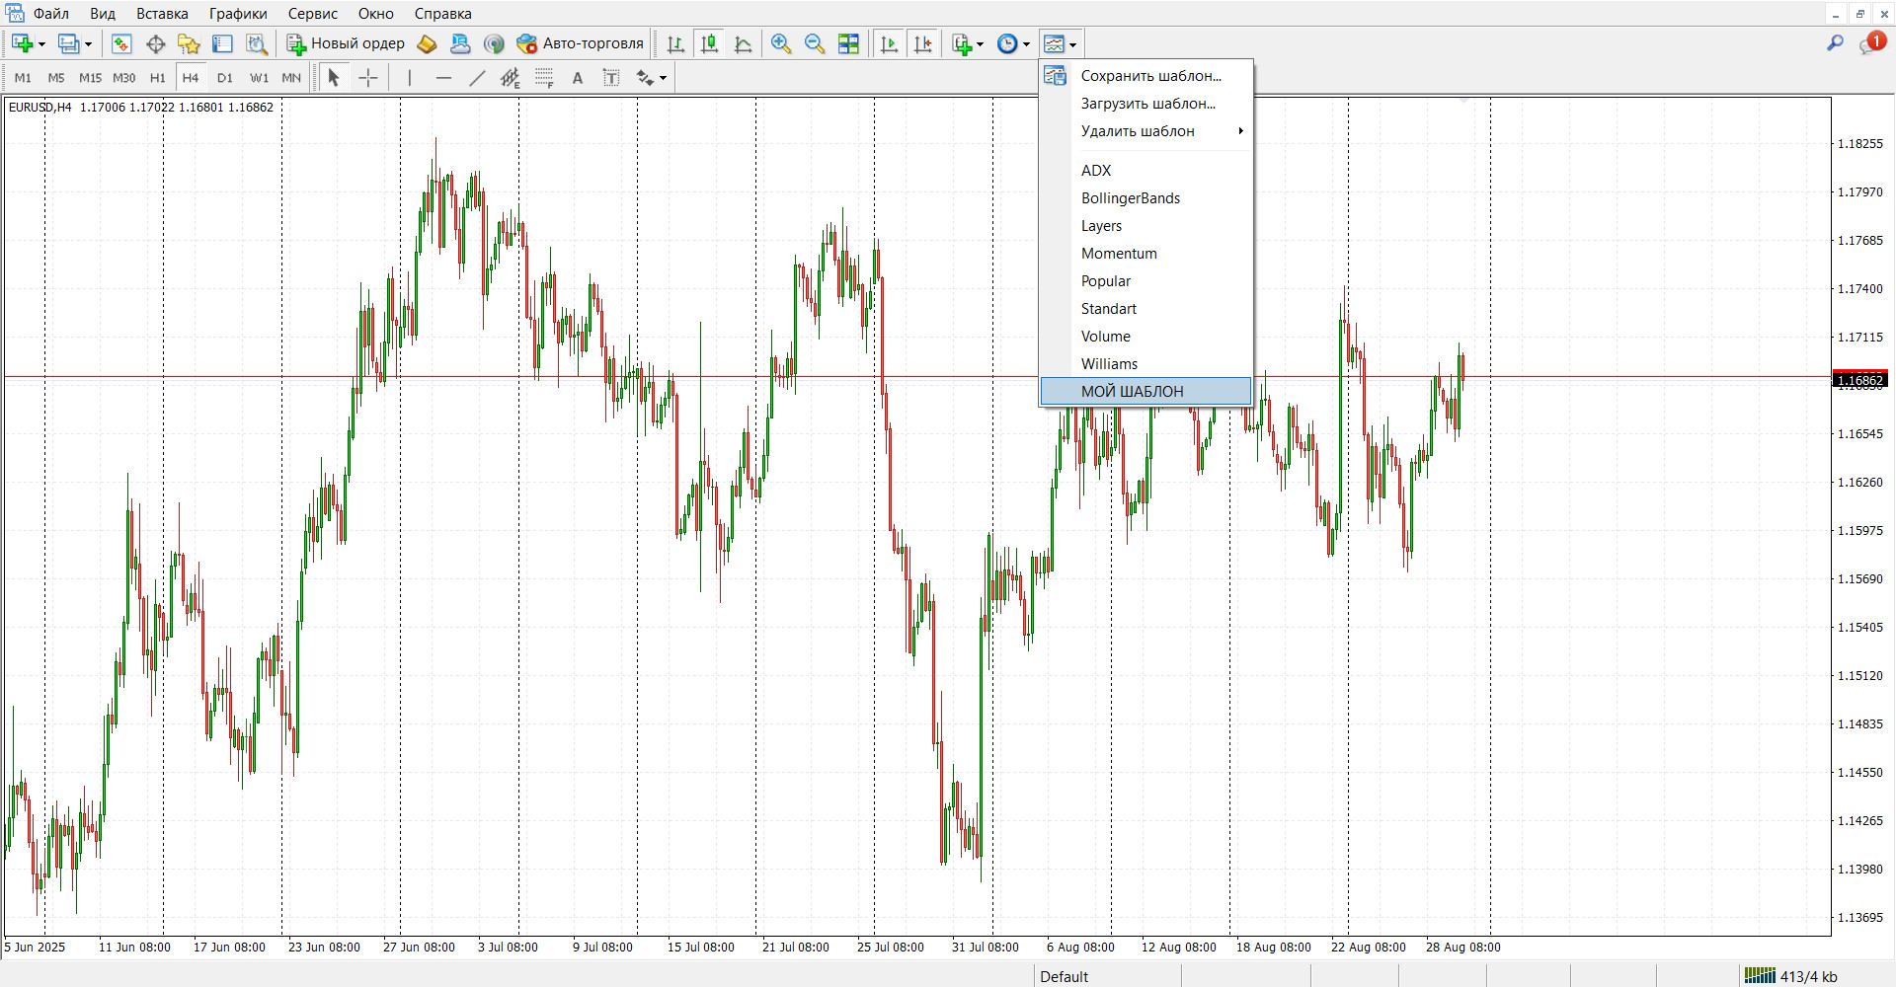The height and width of the screenshot is (987, 1896).
Task: Select Сохранить шаблон… menu entry
Action: [x=1150, y=76]
